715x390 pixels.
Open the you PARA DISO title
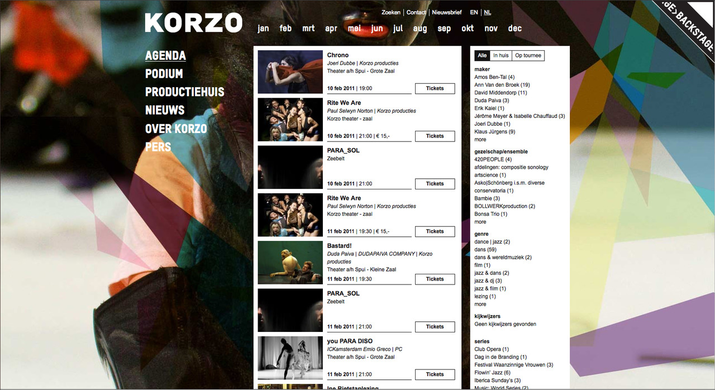350,341
